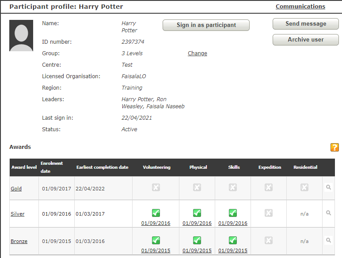Click the group value '3 Levels'
Screen dimensions: 342x258
pyautogui.click(x=132, y=53)
